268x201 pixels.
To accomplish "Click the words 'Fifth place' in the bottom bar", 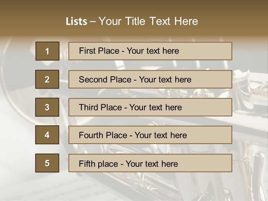I will coord(99,164).
